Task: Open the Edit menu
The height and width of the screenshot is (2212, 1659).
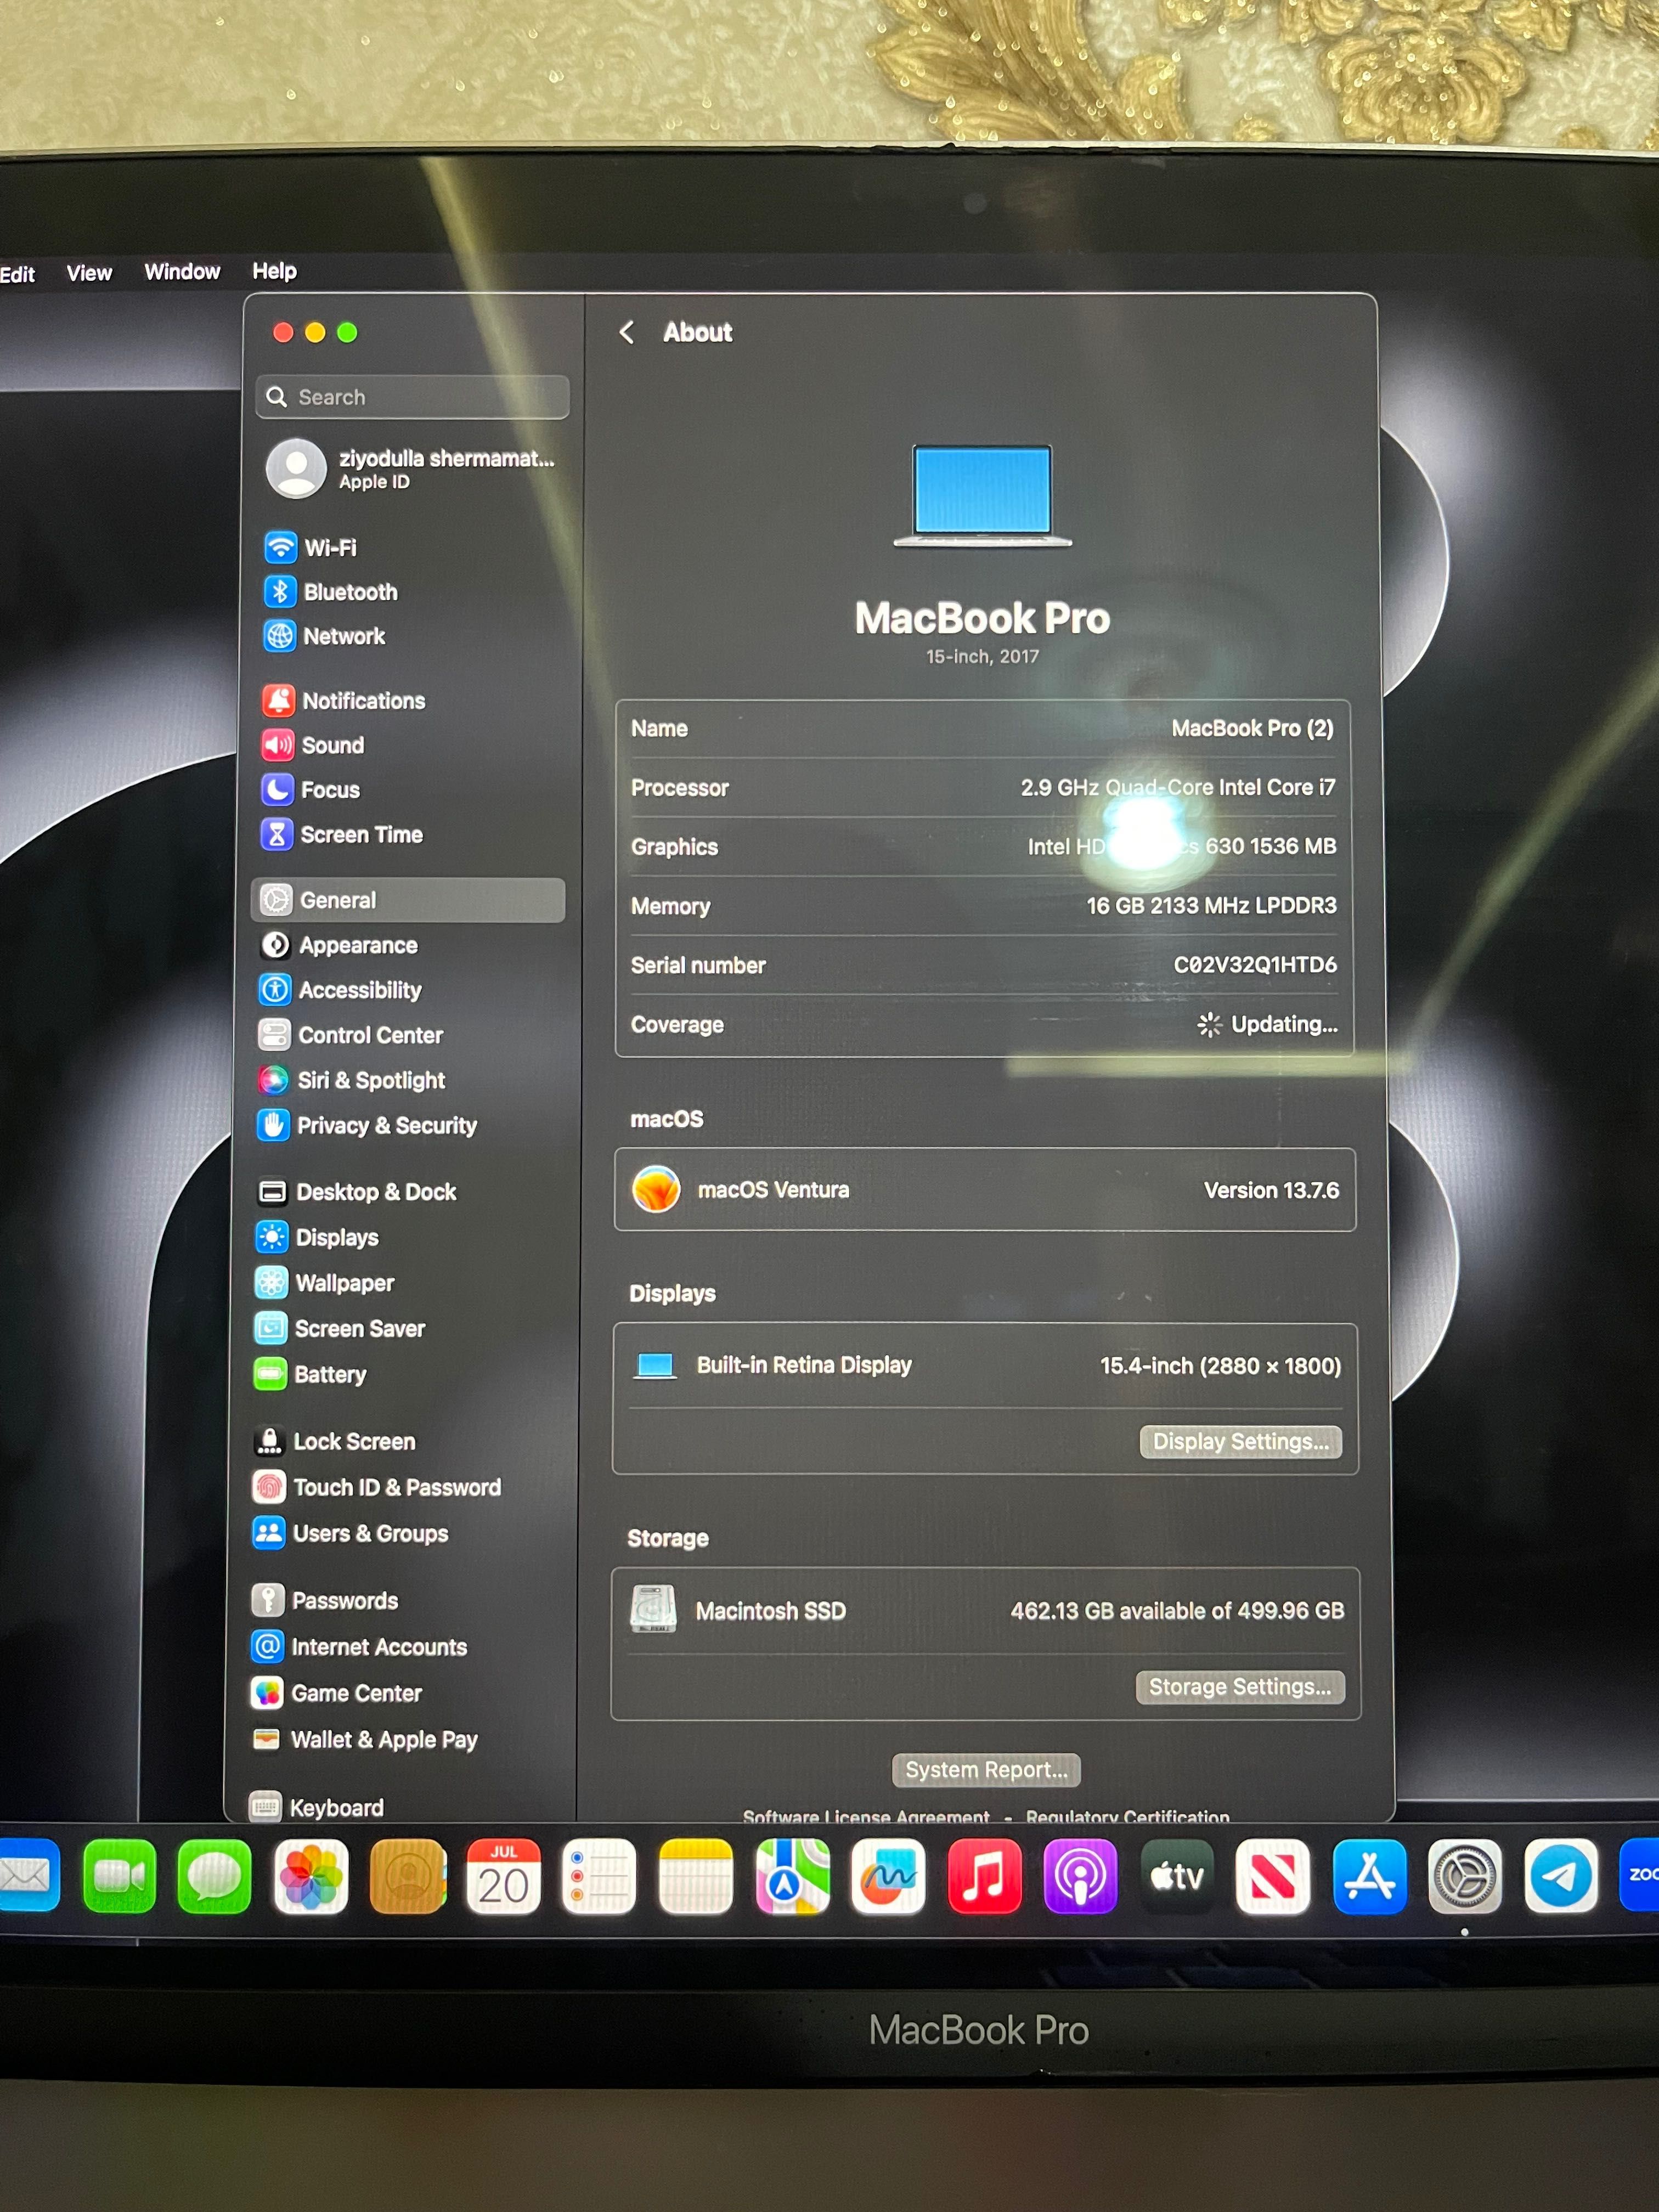Action: click(x=17, y=274)
